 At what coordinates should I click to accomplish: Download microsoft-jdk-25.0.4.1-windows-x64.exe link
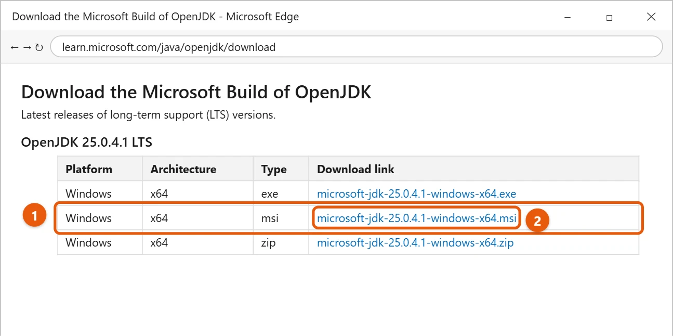[x=416, y=193]
